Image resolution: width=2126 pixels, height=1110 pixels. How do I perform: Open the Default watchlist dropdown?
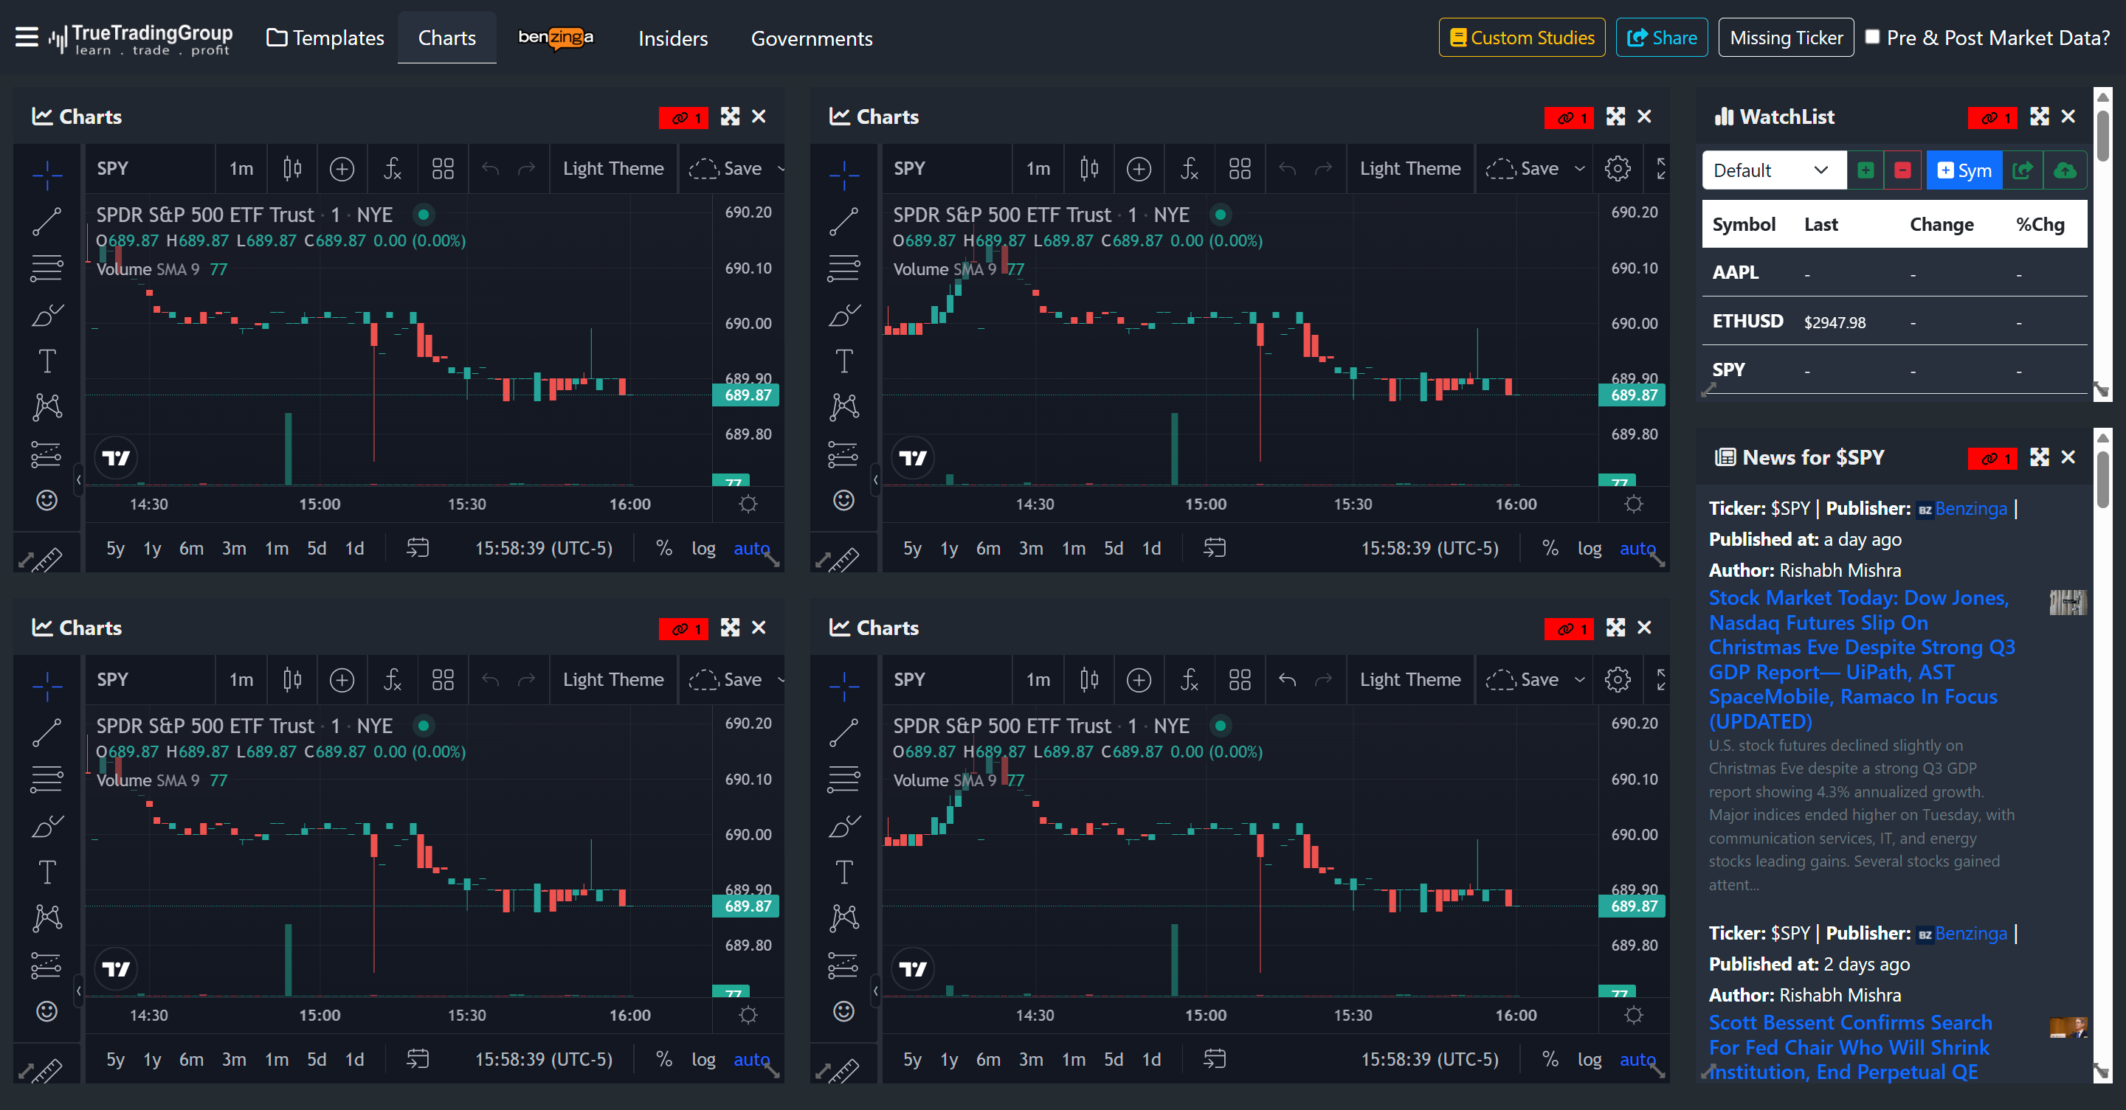point(1772,170)
